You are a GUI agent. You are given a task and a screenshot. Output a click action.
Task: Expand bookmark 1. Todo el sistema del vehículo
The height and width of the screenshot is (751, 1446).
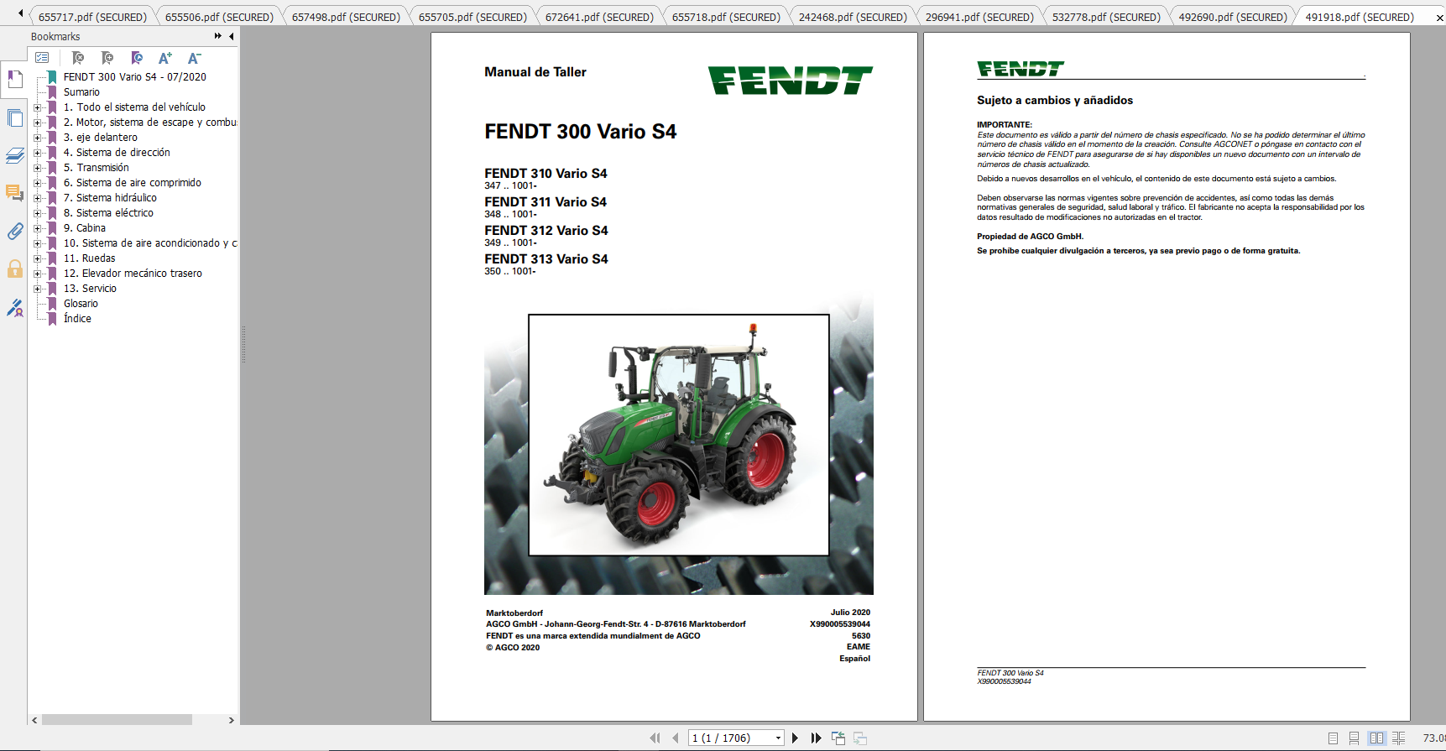point(37,107)
